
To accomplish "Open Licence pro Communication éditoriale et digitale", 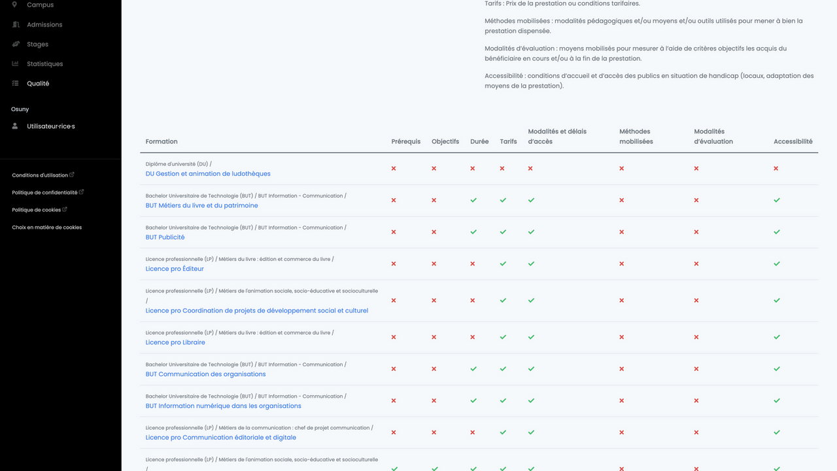I will [220, 438].
